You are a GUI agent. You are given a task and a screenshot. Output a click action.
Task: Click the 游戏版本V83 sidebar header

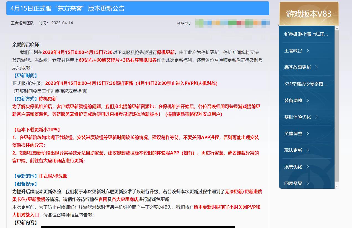pos(309,14)
